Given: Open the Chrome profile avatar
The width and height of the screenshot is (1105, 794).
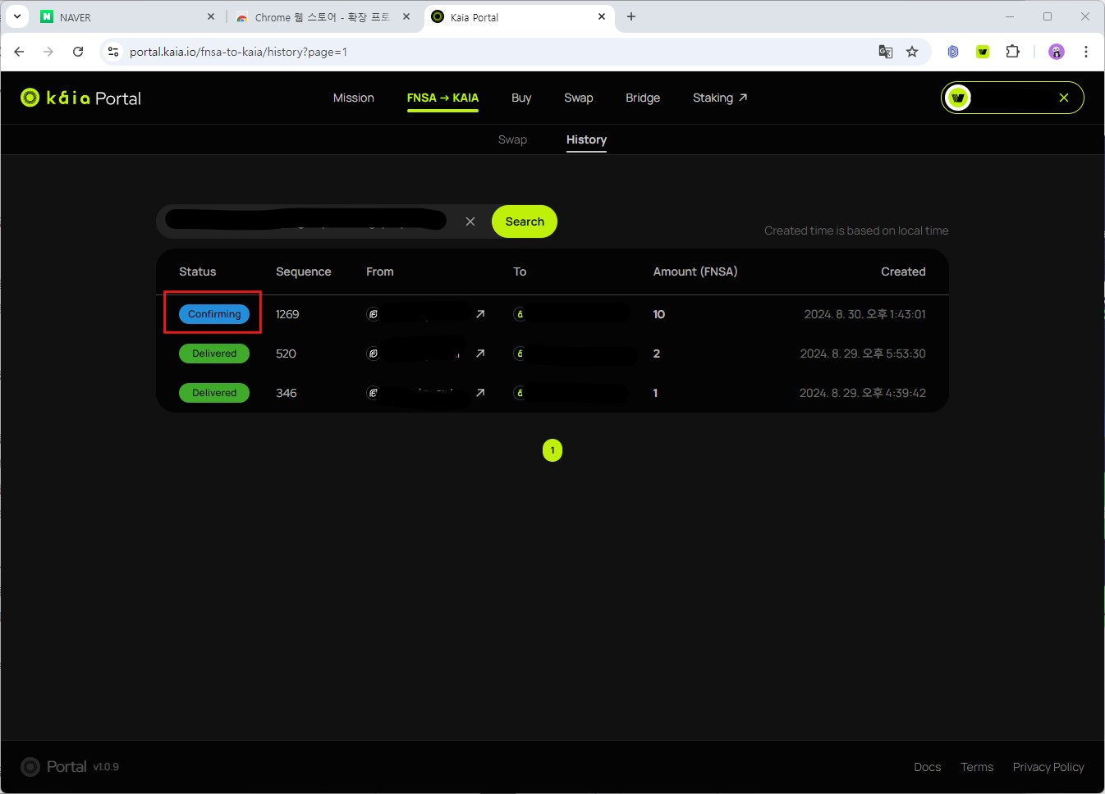Looking at the screenshot, I should (x=1057, y=52).
